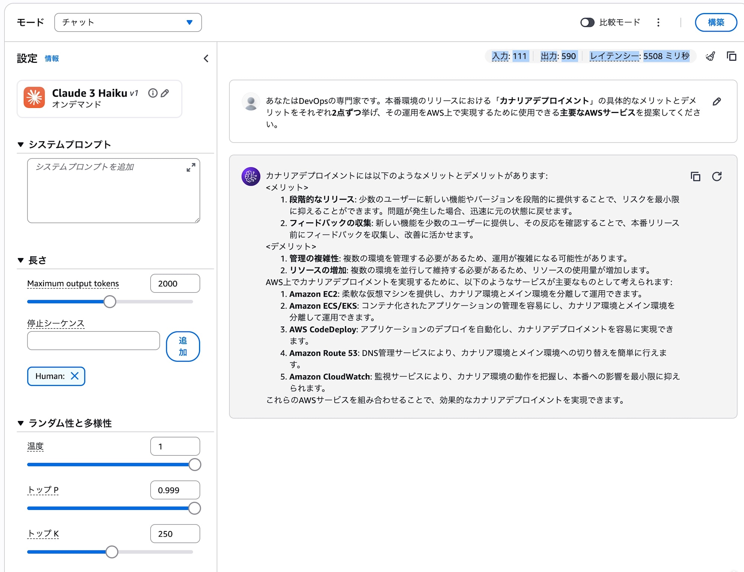The width and height of the screenshot is (744, 572).
Task: Collapse the ランダム性と多様性 section
Action: pos(21,423)
